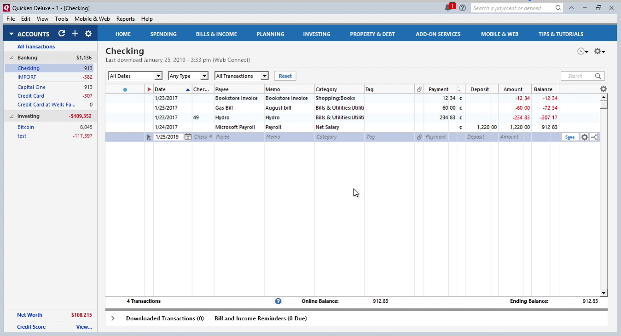Open the Credit Score View link

click(x=84, y=327)
